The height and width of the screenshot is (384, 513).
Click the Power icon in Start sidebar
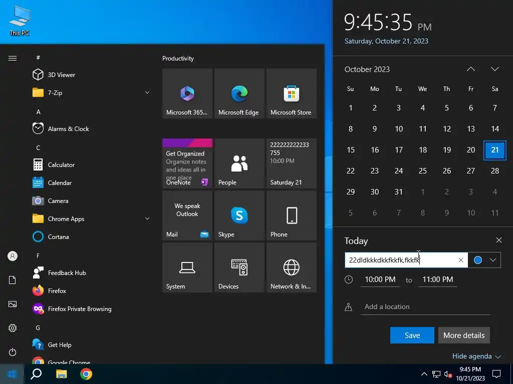13,352
